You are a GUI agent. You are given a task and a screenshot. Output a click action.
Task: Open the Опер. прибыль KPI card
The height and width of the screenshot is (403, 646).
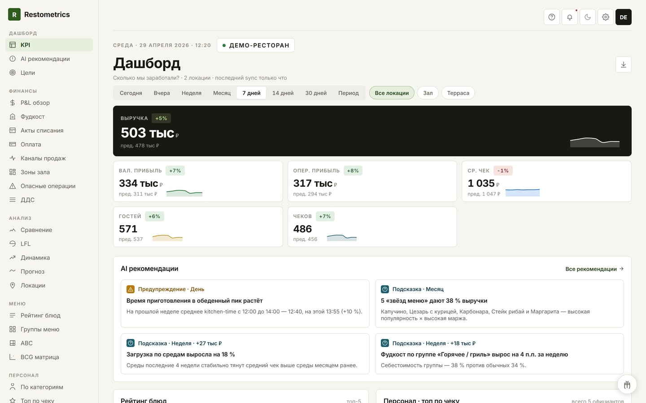pyautogui.click(x=372, y=181)
